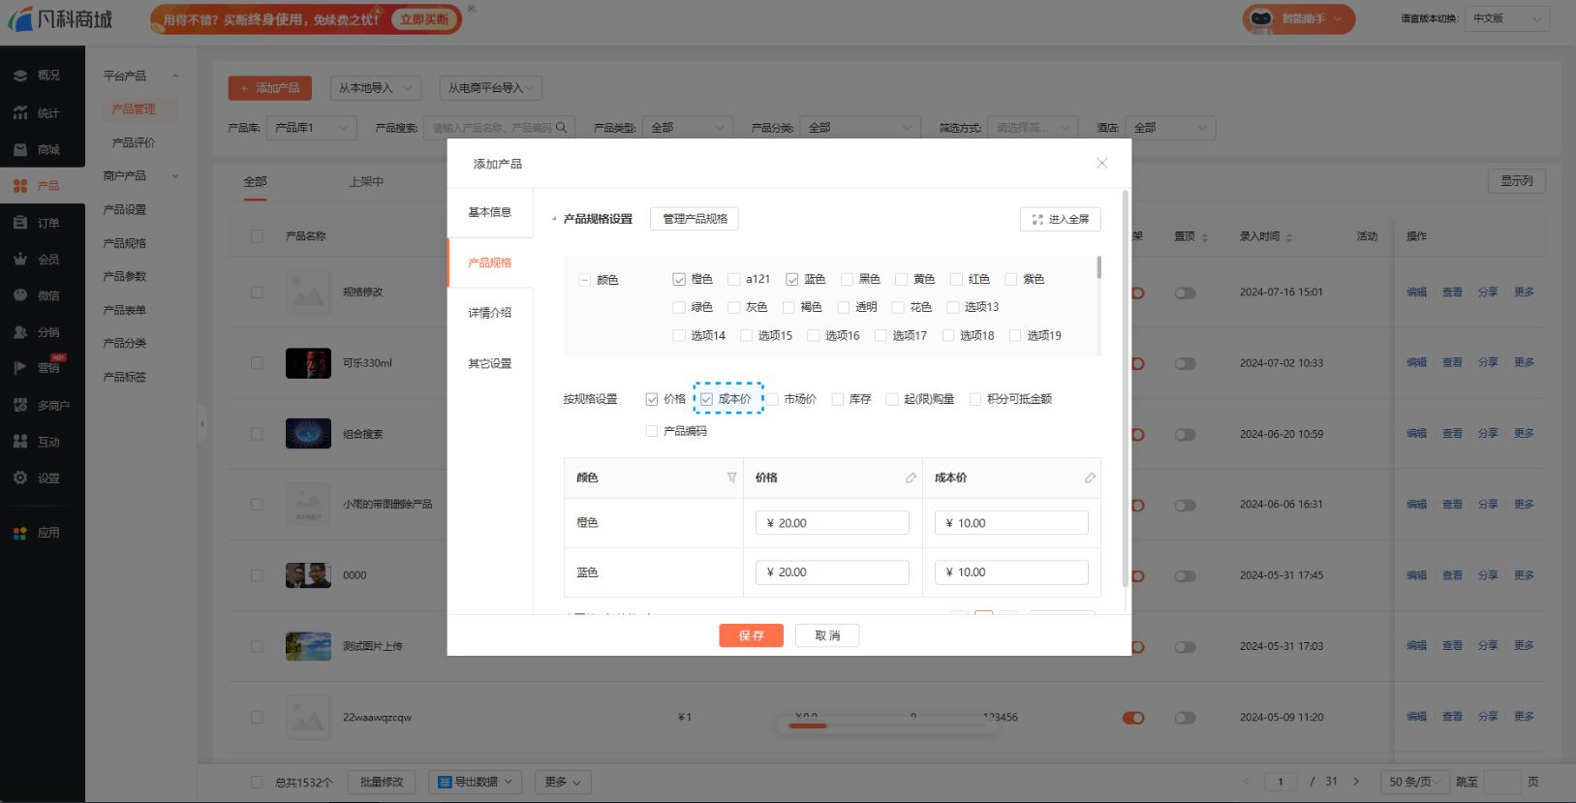Open the 产品分类 dropdown

[x=859, y=128]
